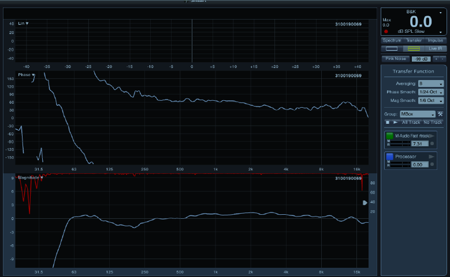450x277 pixels.
Task: Select the split two-pane view layout icon
Action: 413,49
